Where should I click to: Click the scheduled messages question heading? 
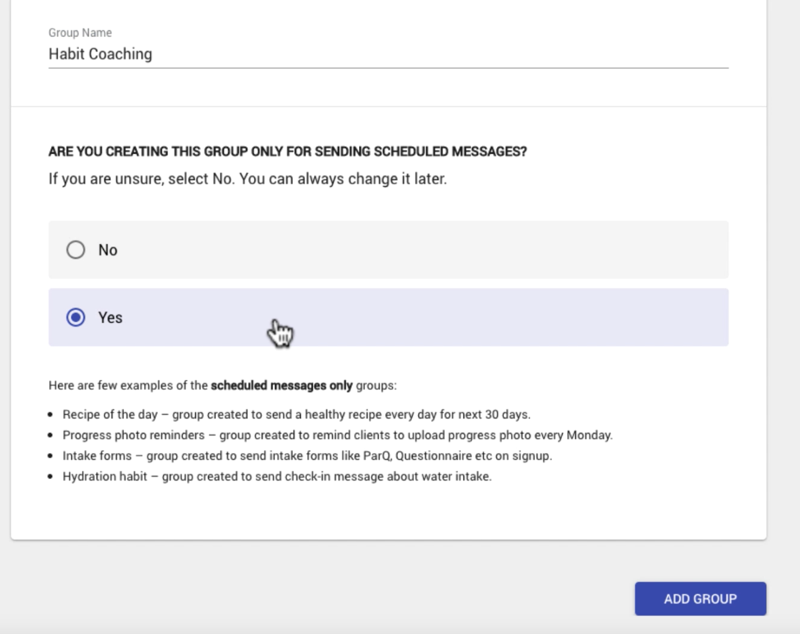point(288,152)
